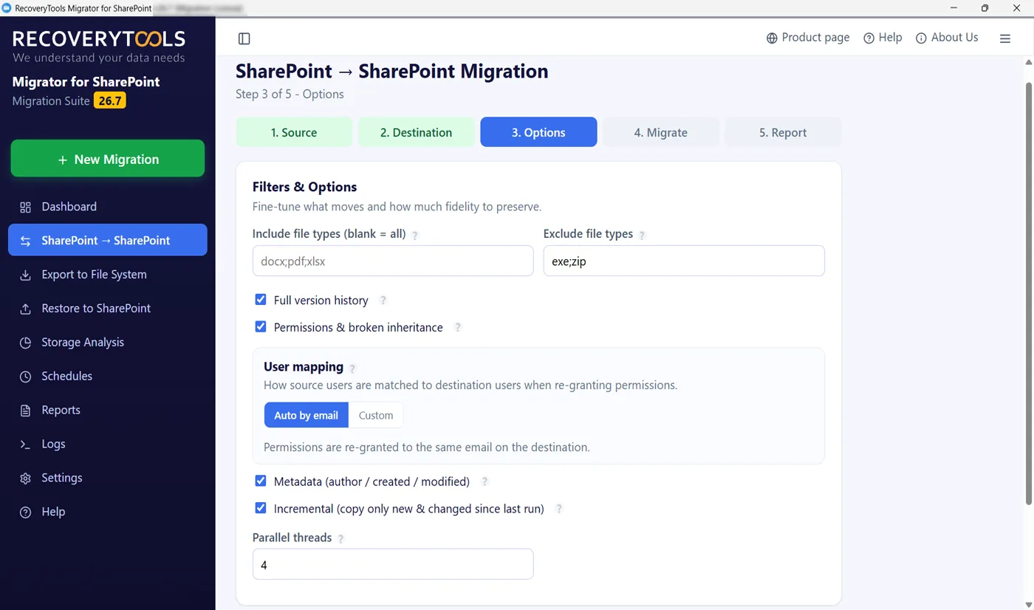
Task: Click help hint beside Parallel threads
Action: (x=340, y=538)
